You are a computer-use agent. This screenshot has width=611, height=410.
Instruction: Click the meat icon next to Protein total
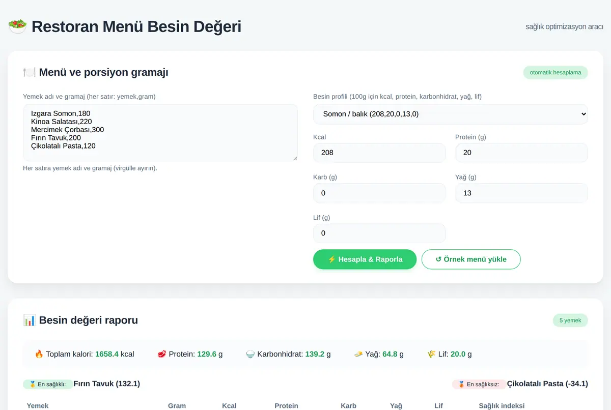pyautogui.click(x=162, y=354)
